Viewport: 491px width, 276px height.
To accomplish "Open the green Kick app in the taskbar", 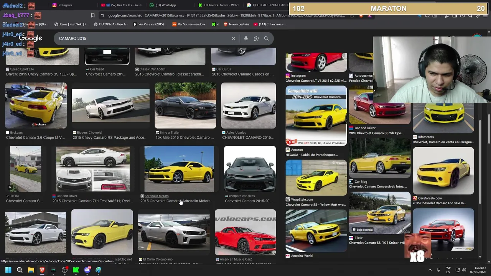I will pyautogui.click(x=76, y=270).
